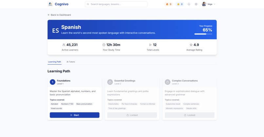Switch to the Learning Path tab
Image resolution: width=264 pixels, height=137 pixels.
(x=55, y=62)
